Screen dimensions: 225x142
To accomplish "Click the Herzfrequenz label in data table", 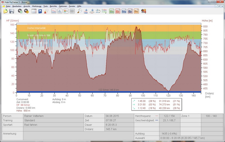I will [x=143, y=116].
